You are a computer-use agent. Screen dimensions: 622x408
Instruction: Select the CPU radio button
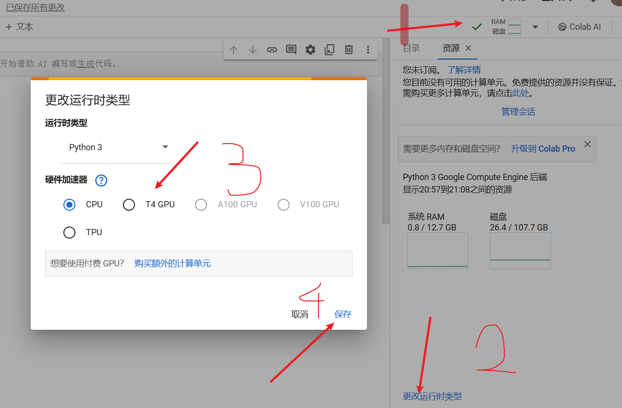pyautogui.click(x=70, y=204)
